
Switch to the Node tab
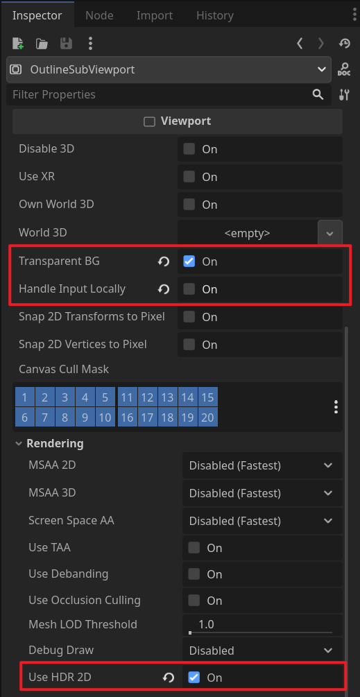click(99, 15)
